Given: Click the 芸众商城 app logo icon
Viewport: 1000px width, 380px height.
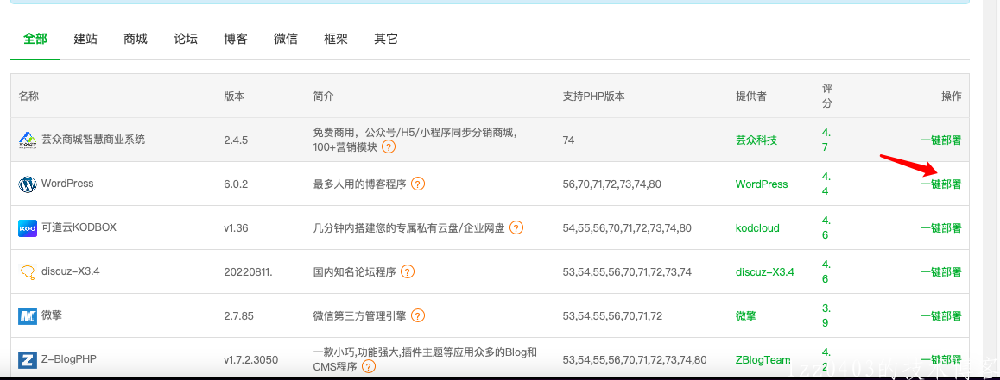Looking at the screenshot, I should (x=28, y=140).
